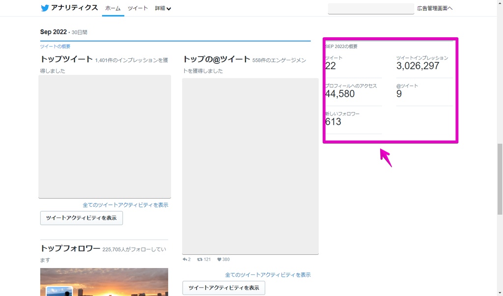Open 全てのツイートアクティビティを表示 under top @tweet
The image size is (503, 296).
[x=268, y=274]
